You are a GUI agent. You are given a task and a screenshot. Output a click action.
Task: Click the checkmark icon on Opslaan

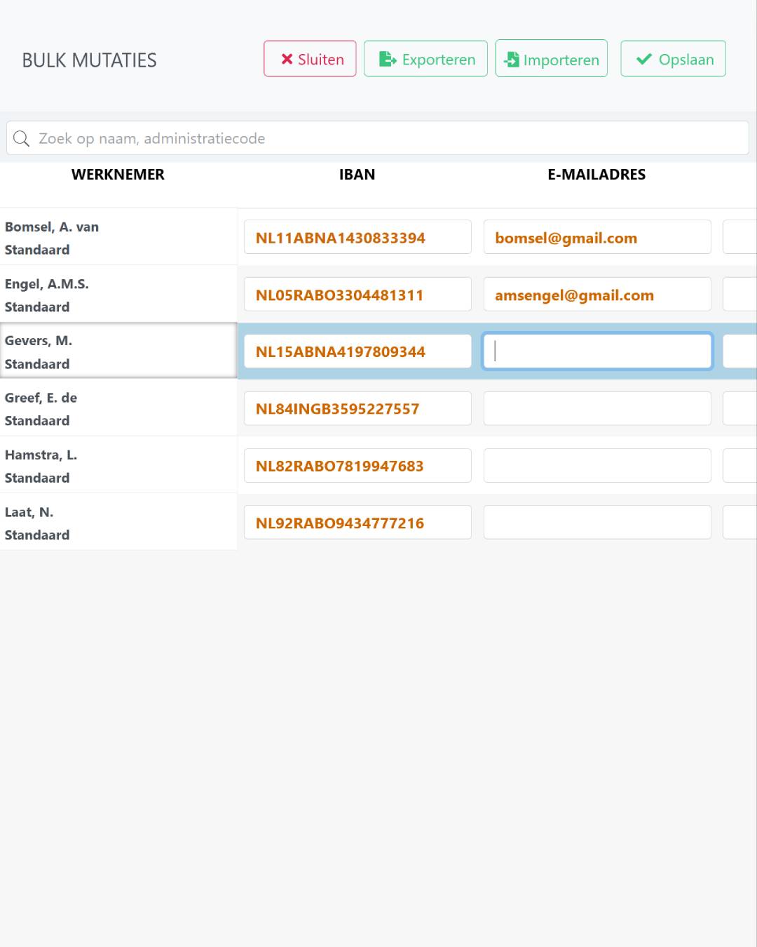[x=644, y=60]
